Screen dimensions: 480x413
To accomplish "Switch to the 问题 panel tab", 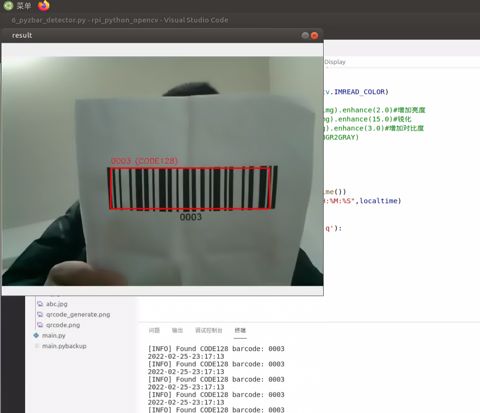I will (154, 331).
